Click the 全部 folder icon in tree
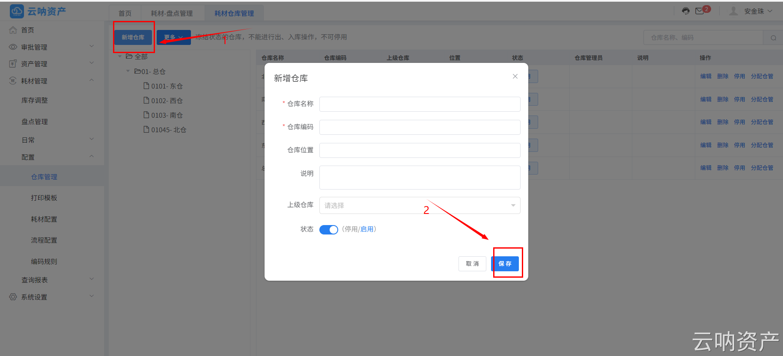 pyautogui.click(x=129, y=56)
